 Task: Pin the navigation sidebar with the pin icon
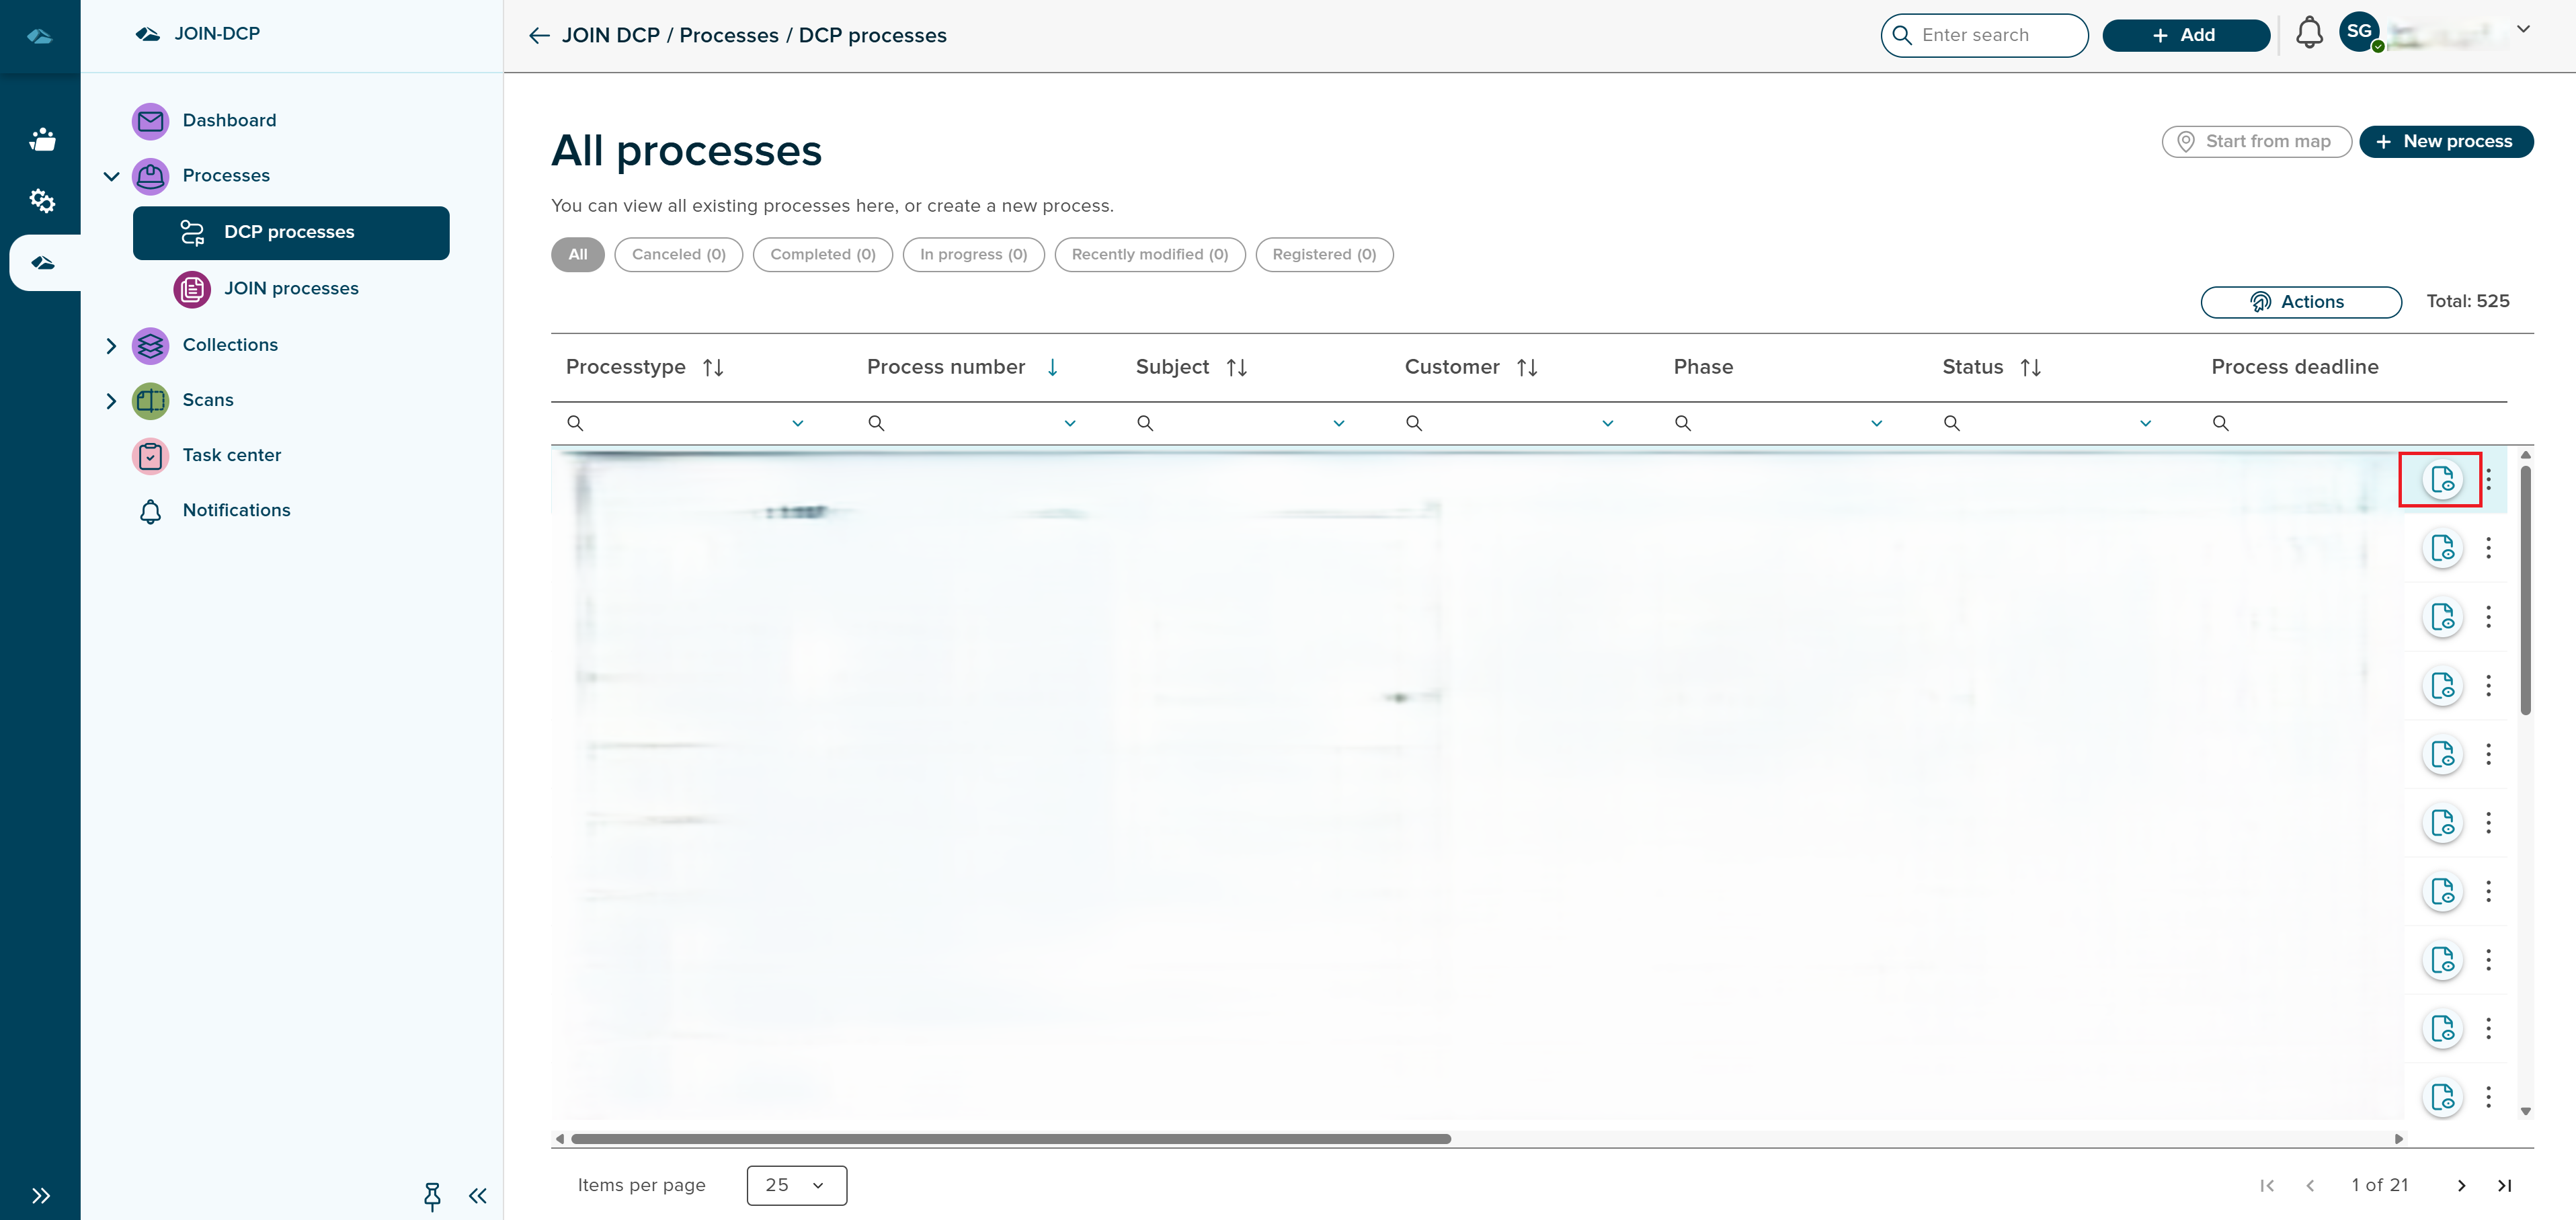tap(432, 1196)
